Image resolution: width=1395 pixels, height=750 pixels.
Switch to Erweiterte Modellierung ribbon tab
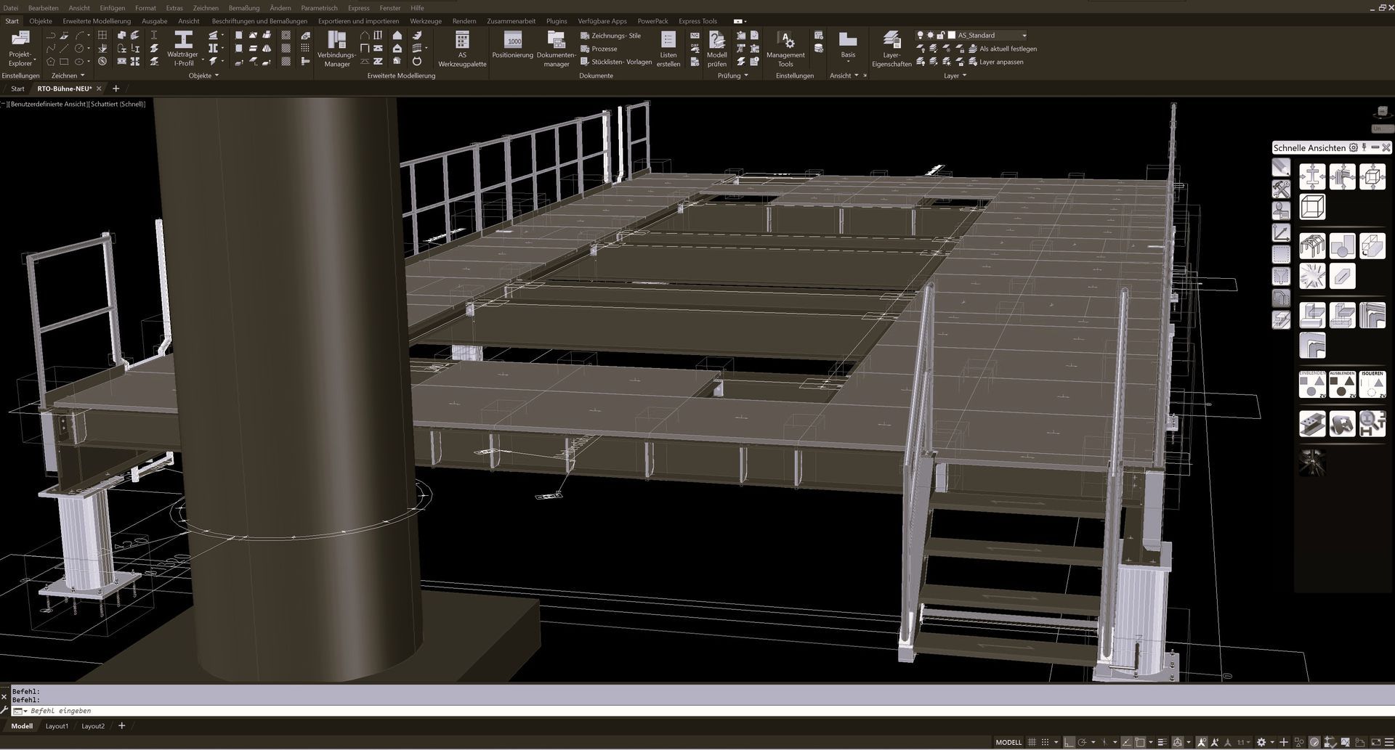[x=97, y=21]
